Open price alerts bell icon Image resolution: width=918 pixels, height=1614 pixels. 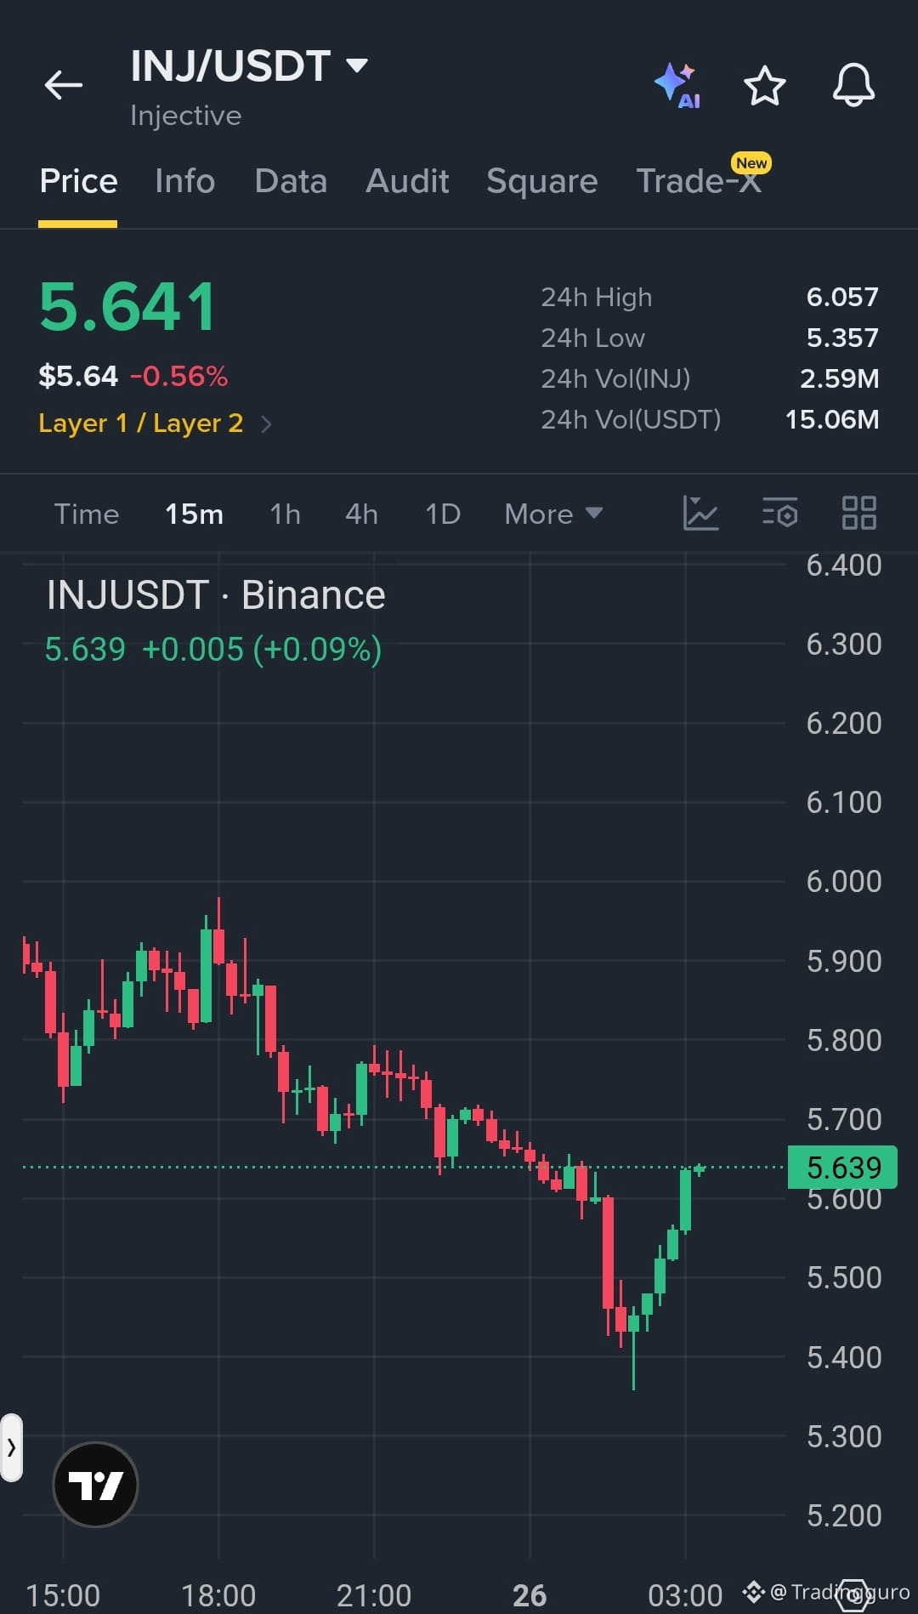point(853,85)
